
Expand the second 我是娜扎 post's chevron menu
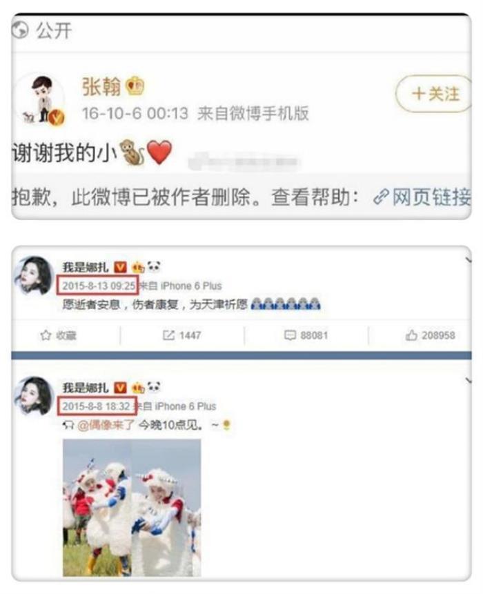[469, 380]
